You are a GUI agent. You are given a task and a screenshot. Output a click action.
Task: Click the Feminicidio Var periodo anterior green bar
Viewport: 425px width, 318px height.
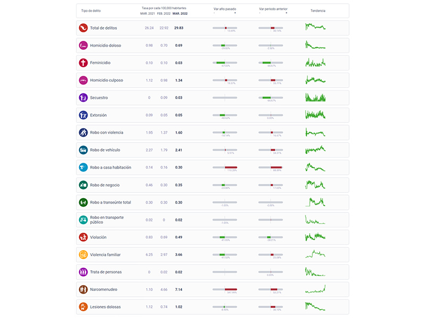[267, 63]
